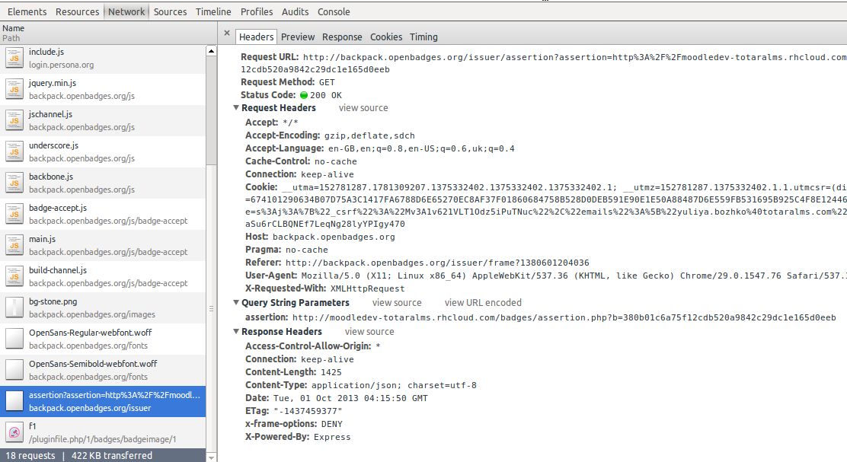
Task: Collapse the Query String Parameters section
Action: (236, 303)
